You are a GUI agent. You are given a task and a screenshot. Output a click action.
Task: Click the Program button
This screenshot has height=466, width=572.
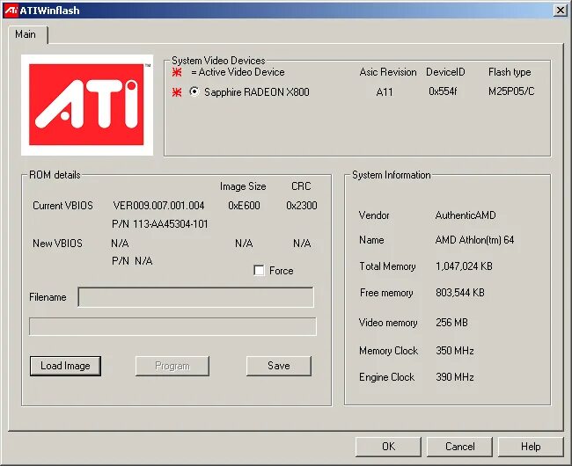(x=172, y=366)
